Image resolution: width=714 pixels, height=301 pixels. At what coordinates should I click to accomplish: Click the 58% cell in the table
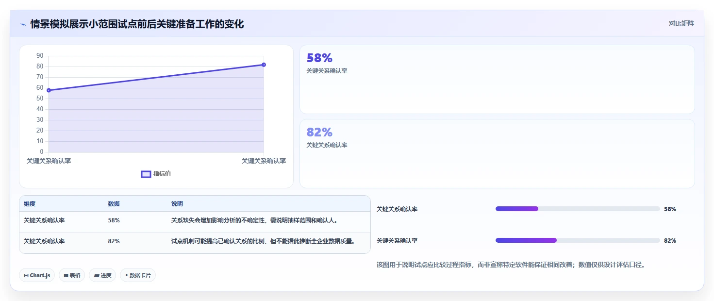[x=114, y=220]
